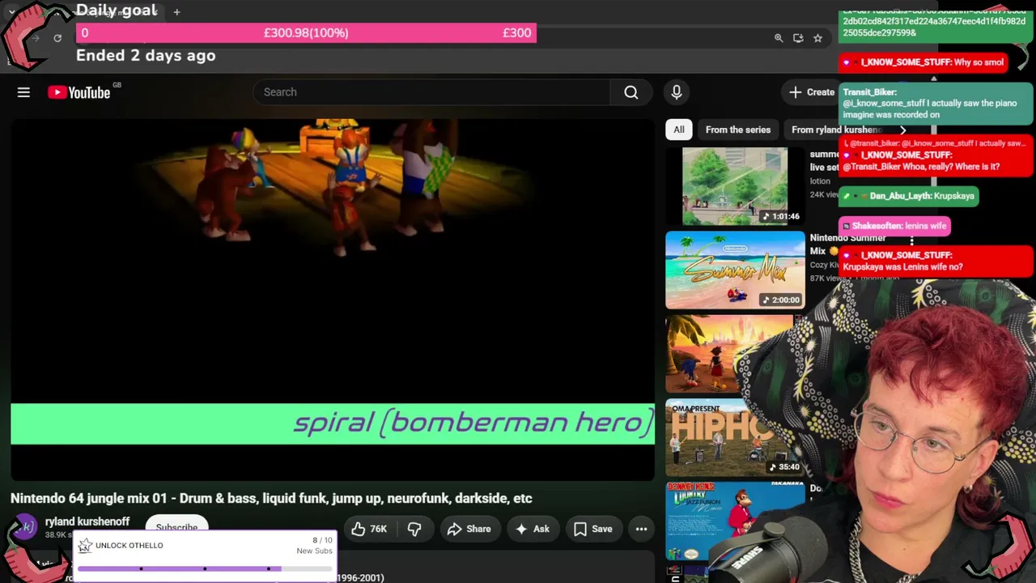Save the video to a playlist
The width and height of the screenshot is (1036, 583).
593,530
